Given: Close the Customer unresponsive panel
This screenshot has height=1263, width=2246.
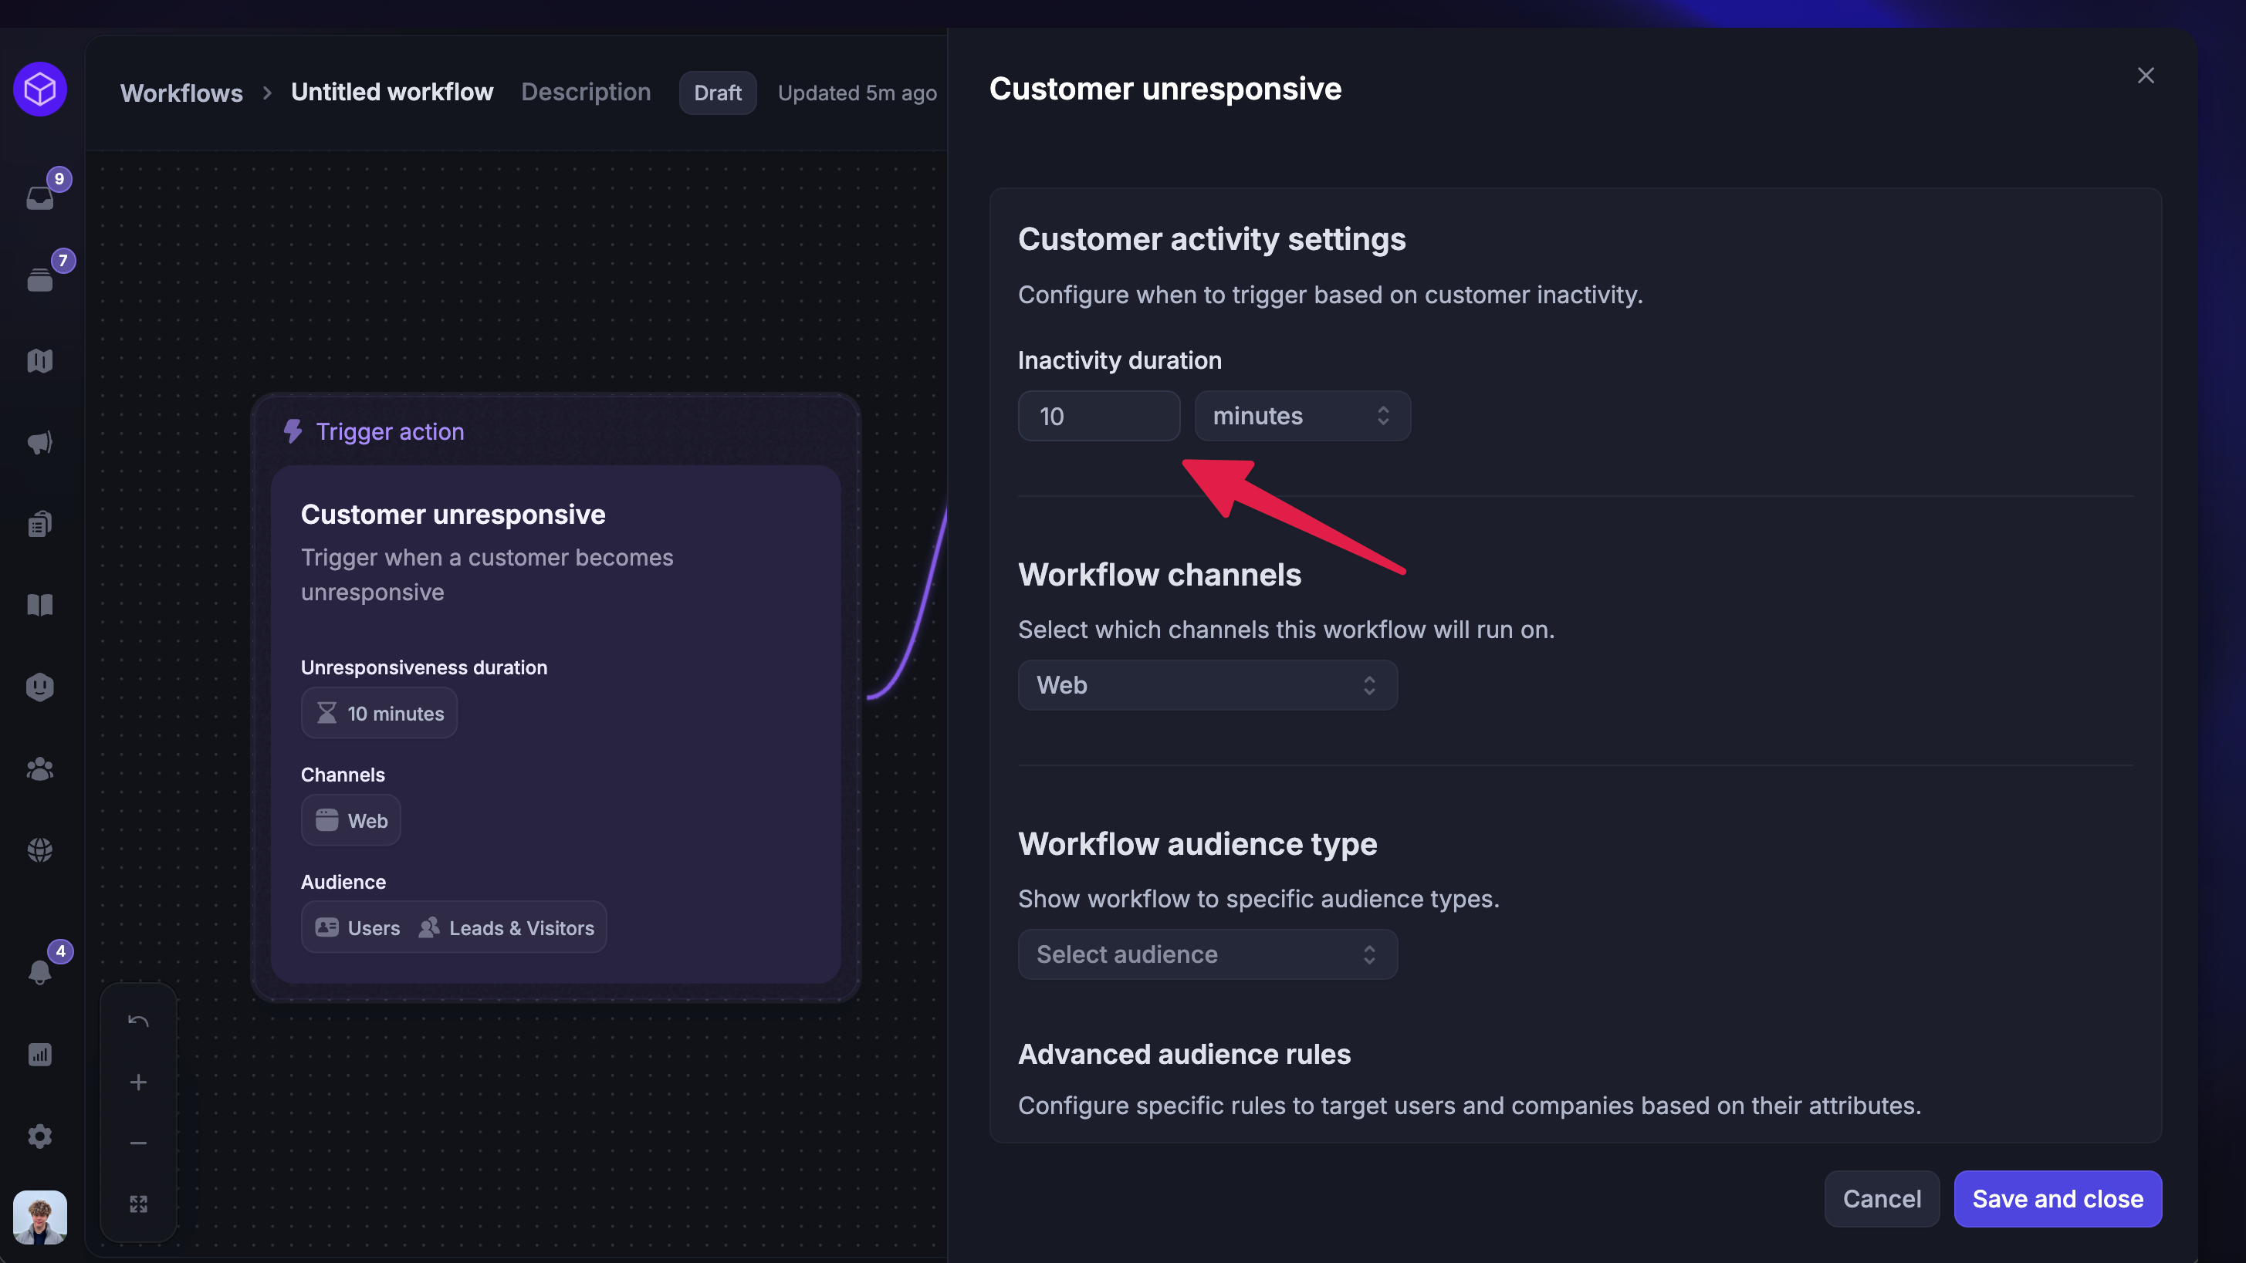Looking at the screenshot, I should pyautogui.click(x=2146, y=76).
